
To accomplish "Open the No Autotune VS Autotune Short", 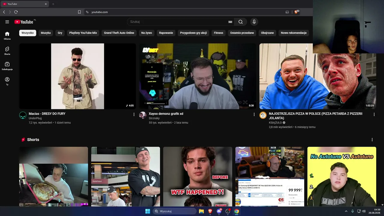I will pyautogui.click(x=342, y=176).
